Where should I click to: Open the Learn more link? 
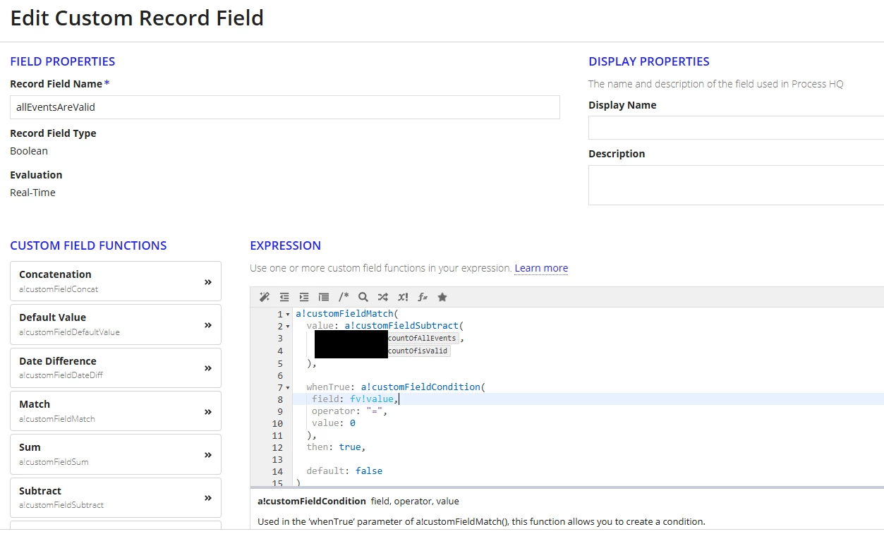(x=541, y=268)
